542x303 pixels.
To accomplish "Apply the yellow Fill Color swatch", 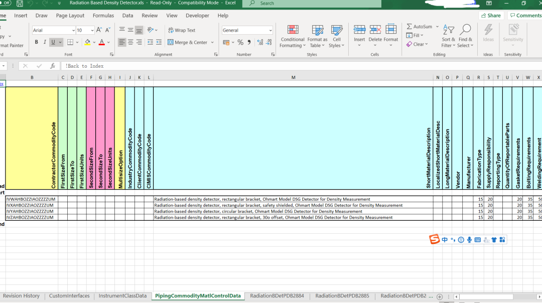I will click(87, 42).
